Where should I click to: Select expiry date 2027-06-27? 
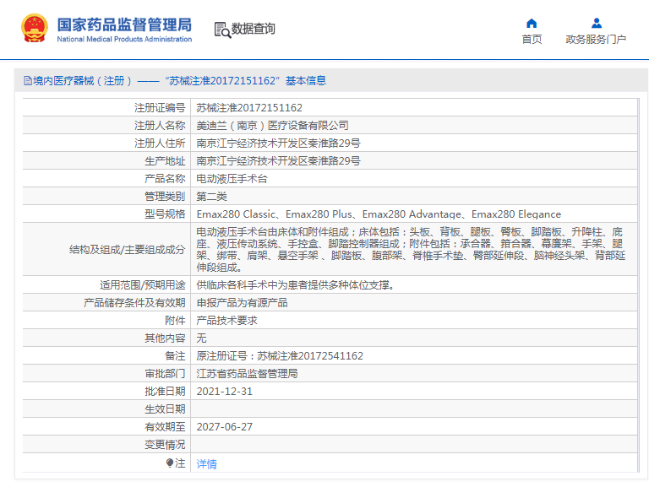224,427
